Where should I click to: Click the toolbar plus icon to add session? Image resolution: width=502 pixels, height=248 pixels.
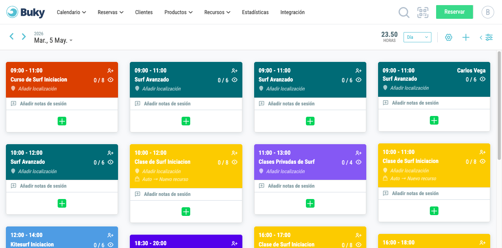[466, 37]
